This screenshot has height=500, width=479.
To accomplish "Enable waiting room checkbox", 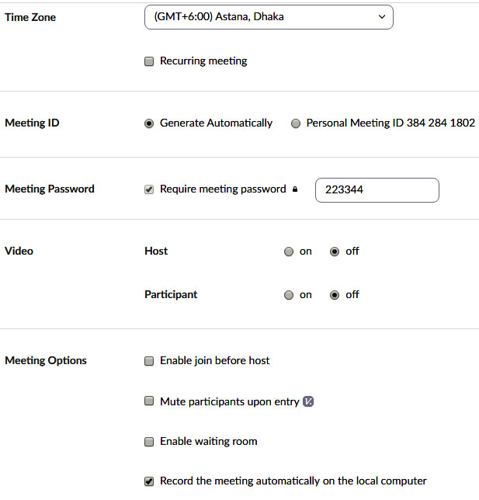I will 149,442.
